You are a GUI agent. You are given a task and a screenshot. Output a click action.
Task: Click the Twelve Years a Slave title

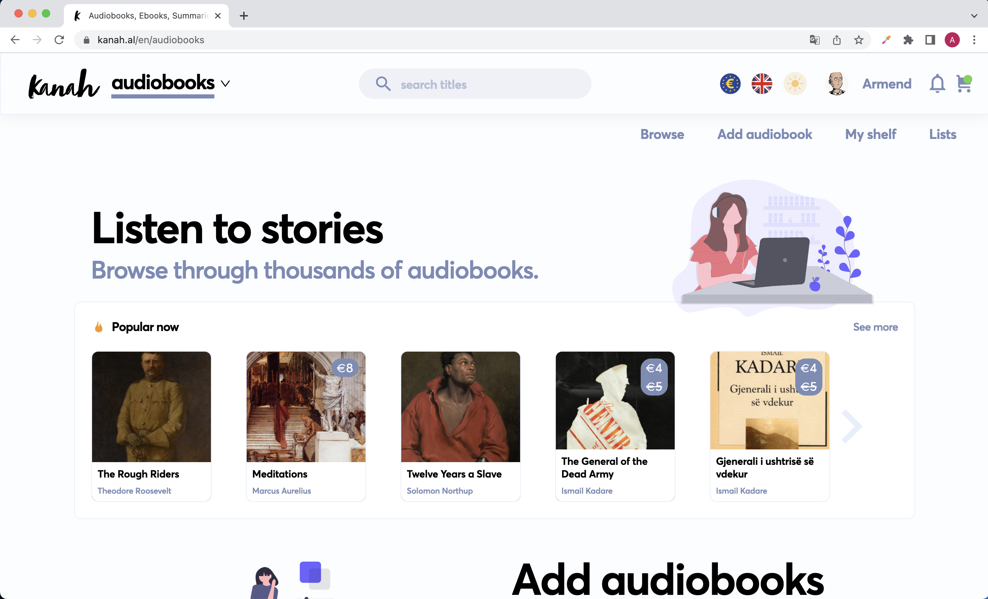tap(454, 474)
